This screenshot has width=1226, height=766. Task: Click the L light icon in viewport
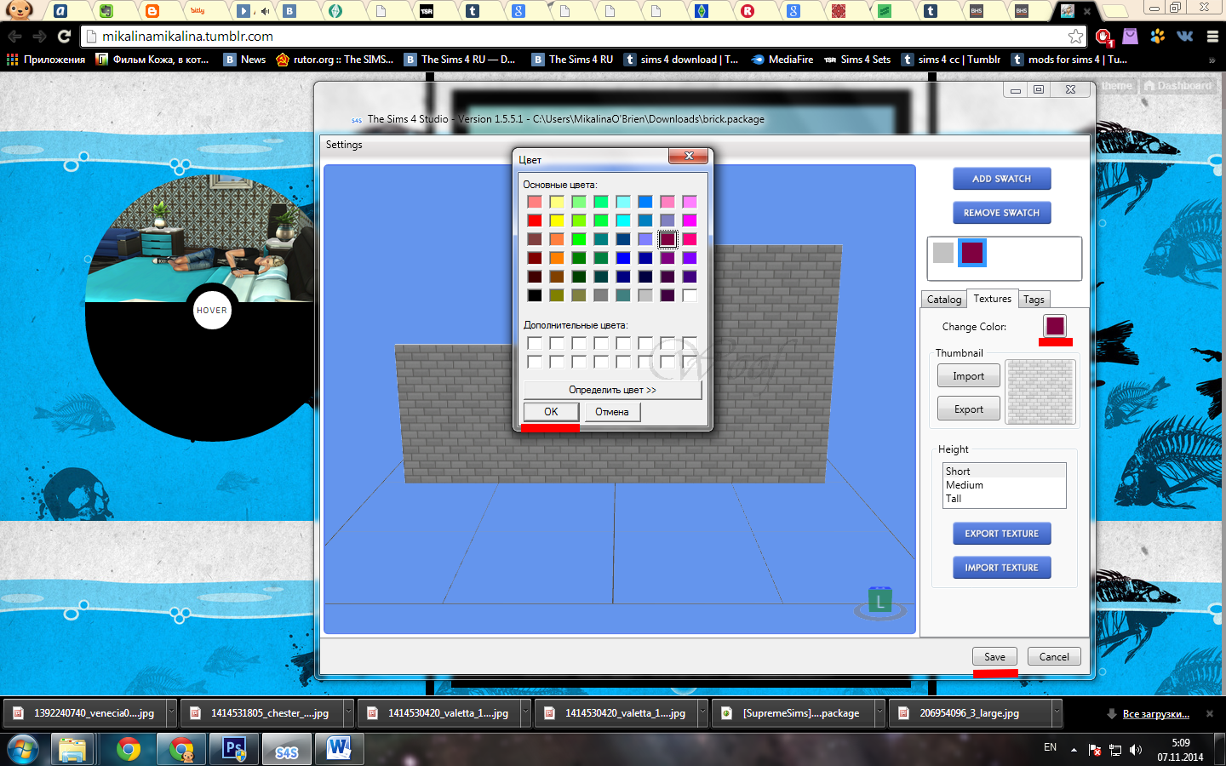(879, 602)
